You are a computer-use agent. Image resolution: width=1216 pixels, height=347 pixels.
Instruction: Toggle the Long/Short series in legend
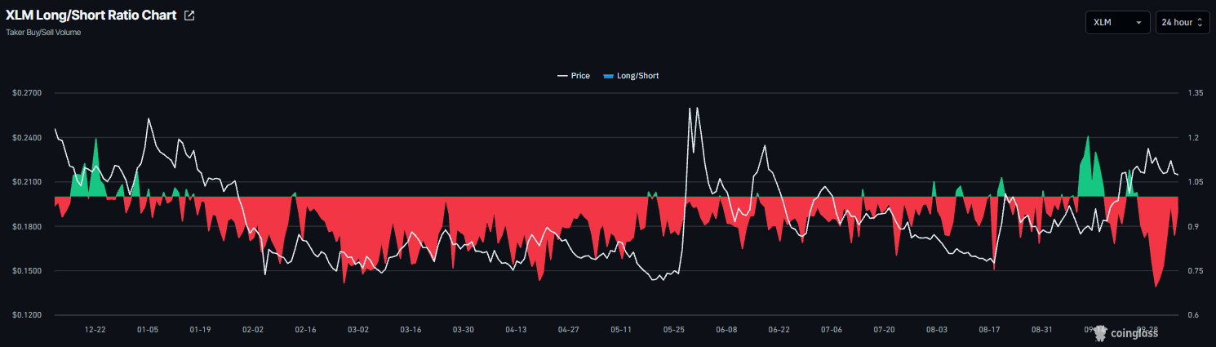click(630, 76)
